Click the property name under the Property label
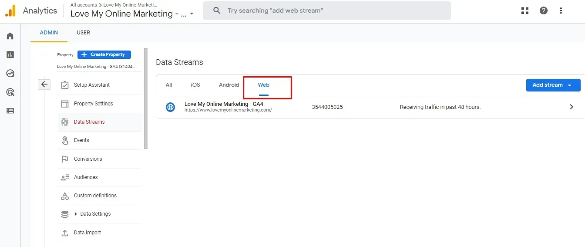Viewport: 585px width, 247px height. 96,67
